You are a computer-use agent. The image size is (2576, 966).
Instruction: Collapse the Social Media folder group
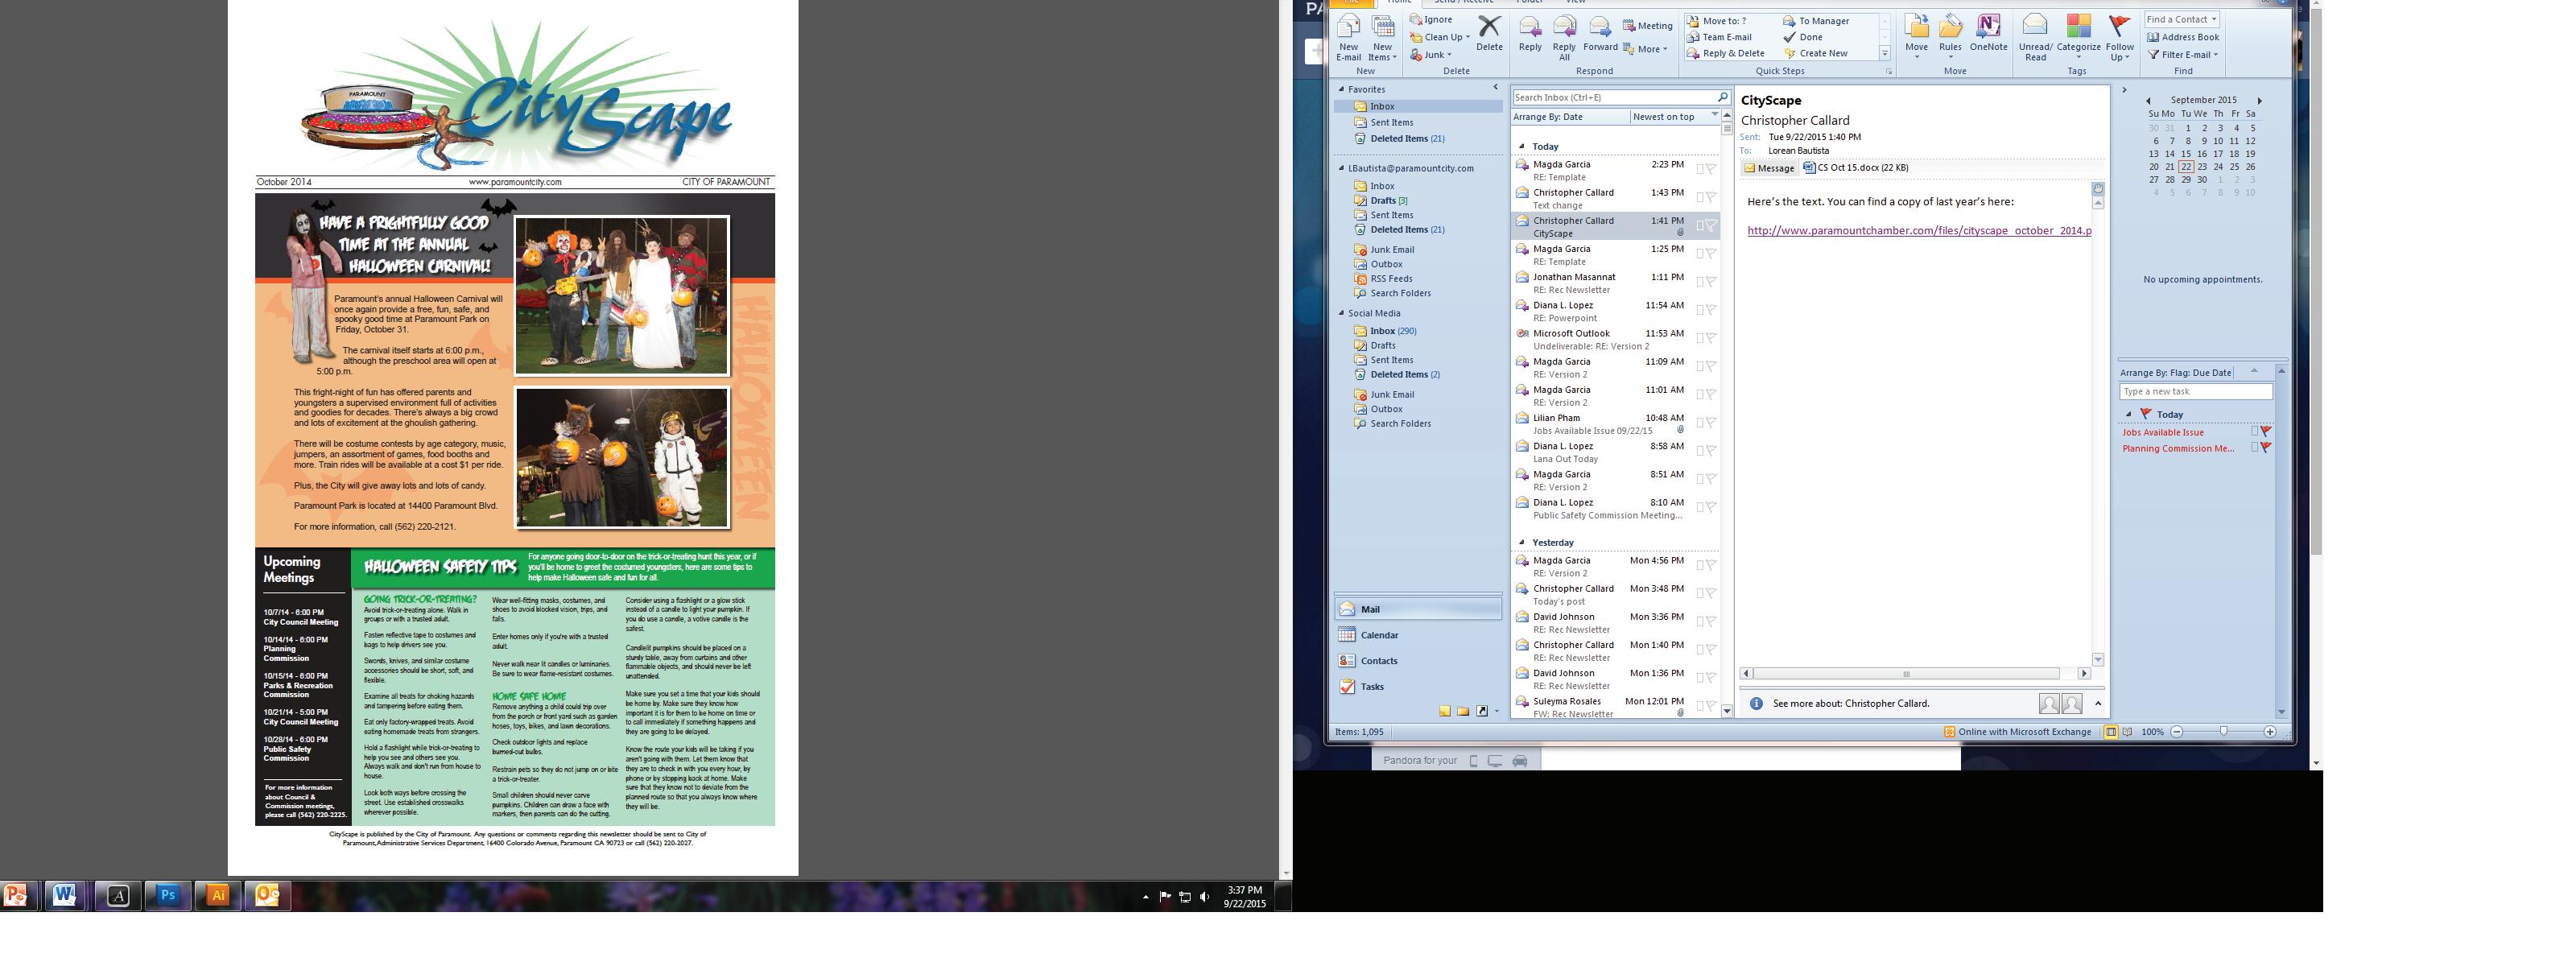[x=1342, y=313]
